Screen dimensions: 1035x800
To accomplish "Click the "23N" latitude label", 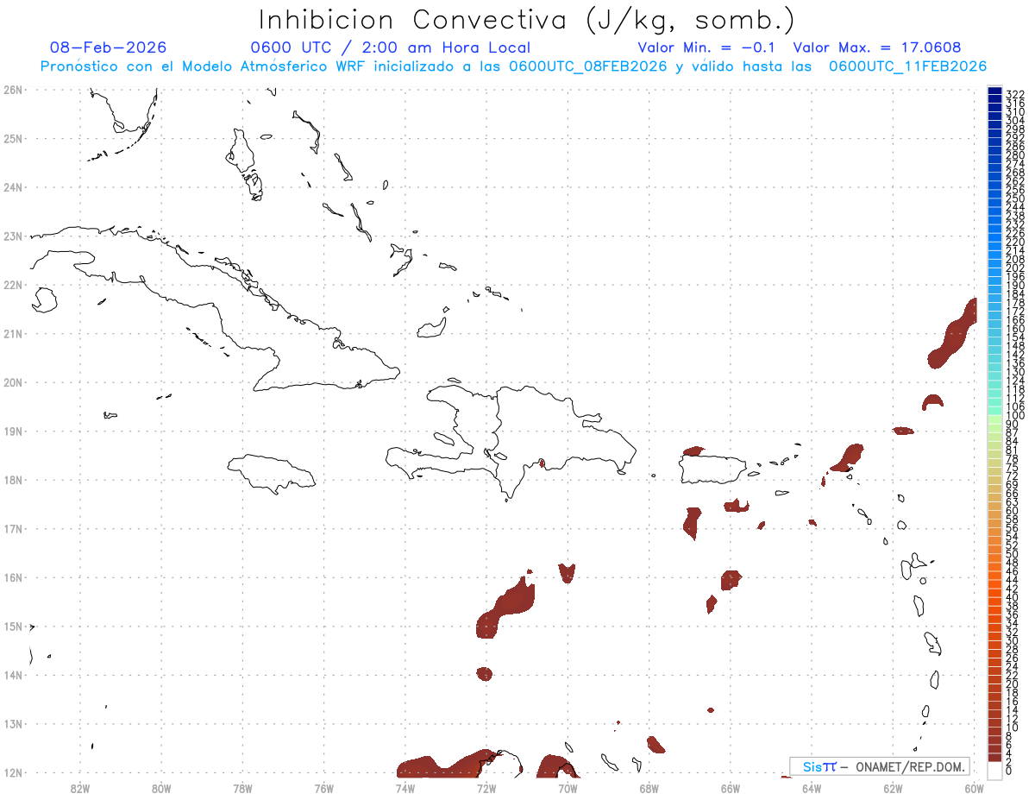I will tap(12, 236).
